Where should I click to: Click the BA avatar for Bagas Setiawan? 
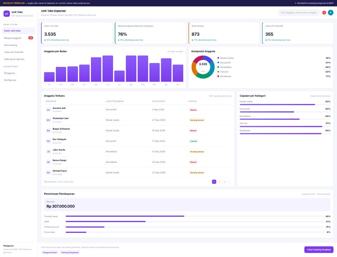(48, 131)
